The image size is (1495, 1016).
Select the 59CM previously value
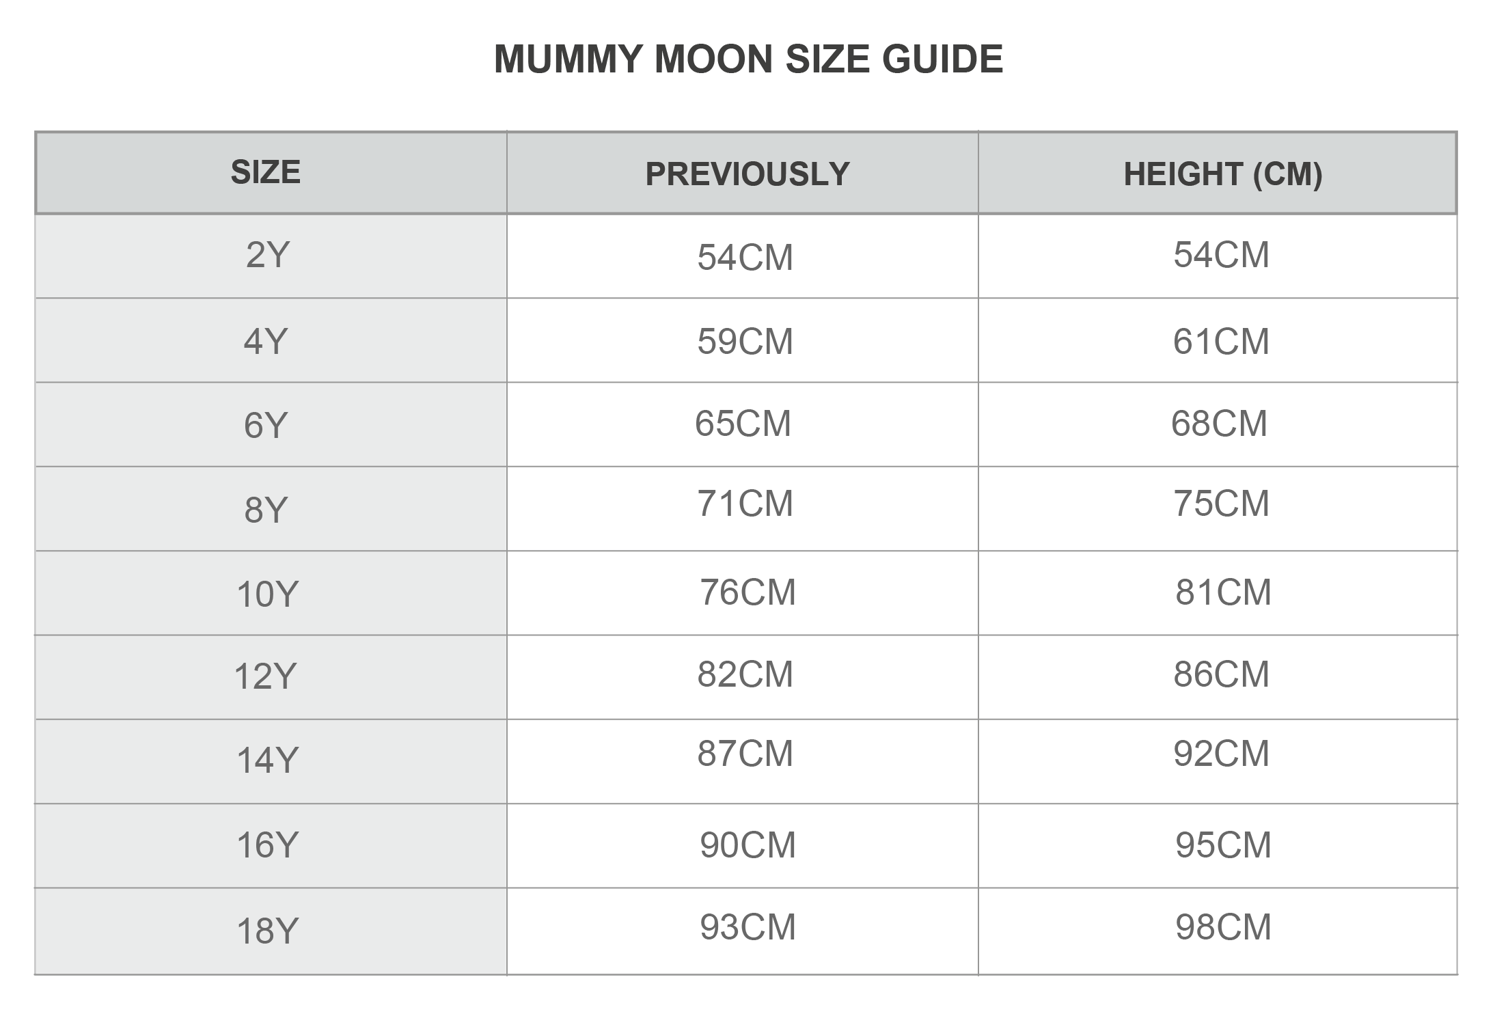(x=745, y=341)
